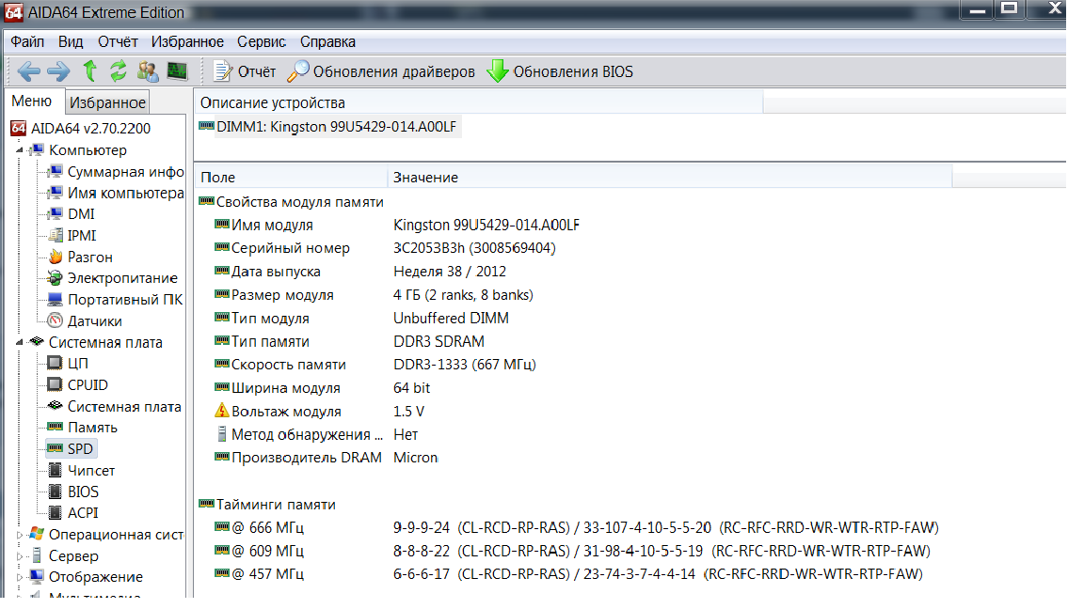Select the Тип памяти row
The height and width of the screenshot is (609, 1084).
click(349, 342)
